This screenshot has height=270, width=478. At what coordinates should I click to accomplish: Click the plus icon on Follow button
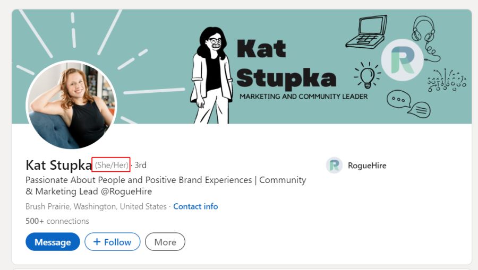point(97,242)
